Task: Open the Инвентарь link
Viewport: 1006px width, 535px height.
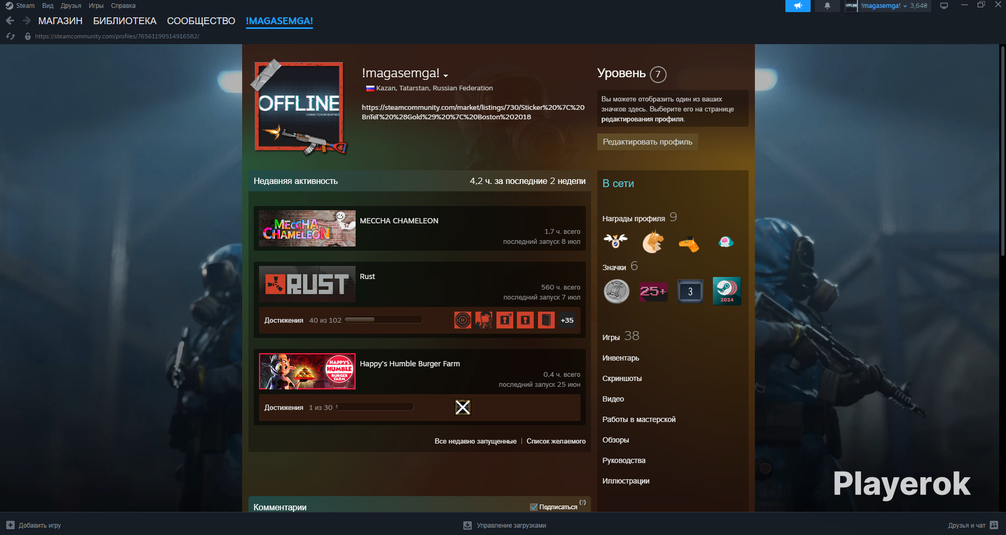Action: tap(620, 358)
